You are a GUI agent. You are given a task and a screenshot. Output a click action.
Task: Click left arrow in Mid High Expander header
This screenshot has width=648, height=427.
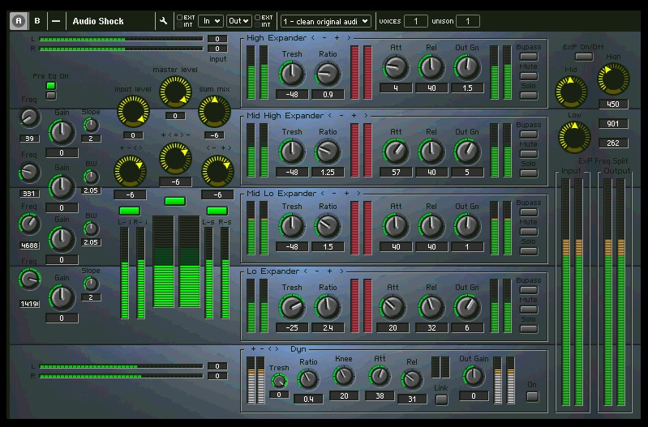329,116
